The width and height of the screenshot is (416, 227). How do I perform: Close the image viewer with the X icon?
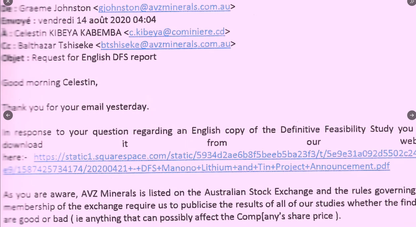tap(8, 2)
